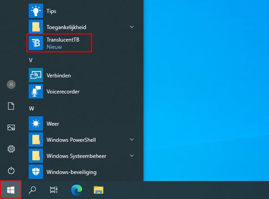Click the Toegankelijkheid folder icon

(x=36, y=27)
